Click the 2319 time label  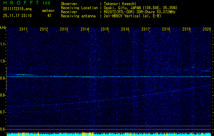point(186,30)
